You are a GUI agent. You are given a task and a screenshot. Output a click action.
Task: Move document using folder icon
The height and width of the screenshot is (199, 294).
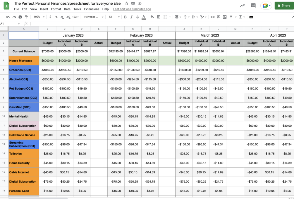pyautogui.click(x=133, y=4)
